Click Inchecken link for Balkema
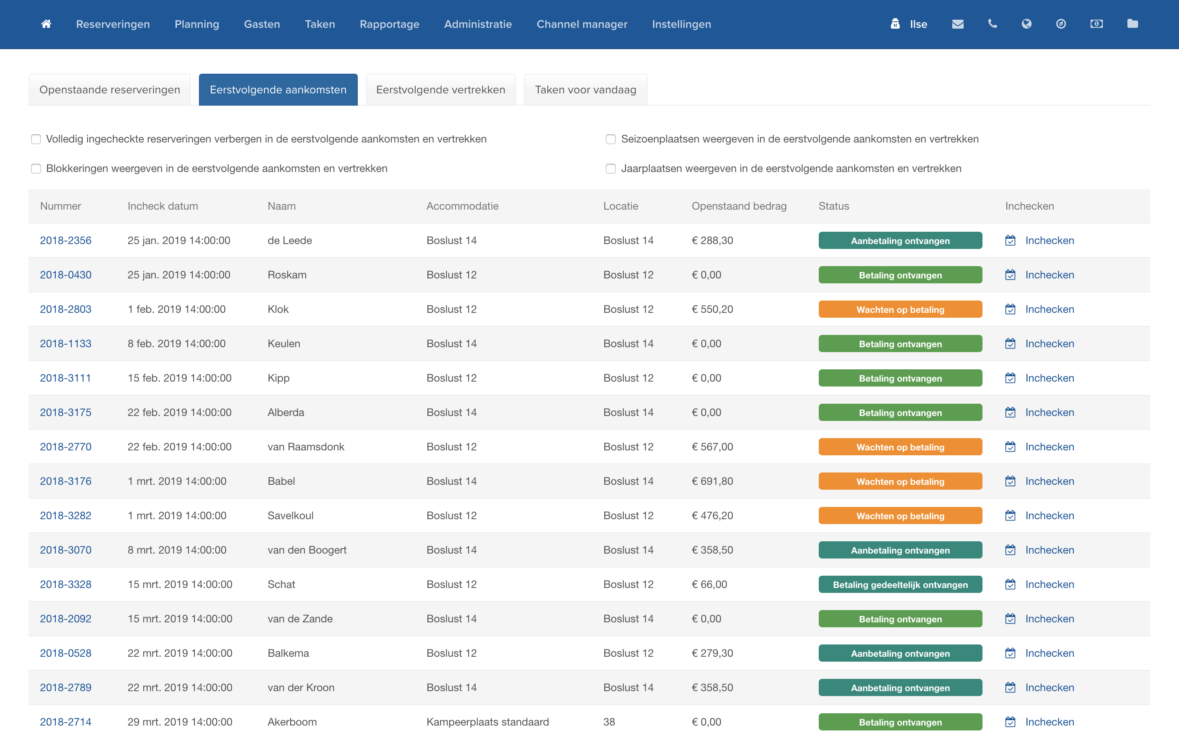This screenshot has width=1179, height=737. click(x=1049, y=653)
